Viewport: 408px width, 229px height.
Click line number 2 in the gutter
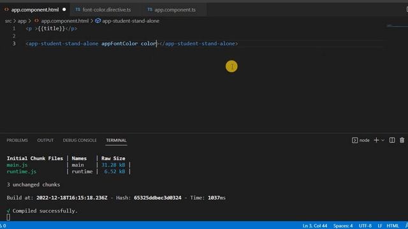click(14, 36)
